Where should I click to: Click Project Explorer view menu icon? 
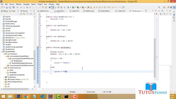point(34,14)
